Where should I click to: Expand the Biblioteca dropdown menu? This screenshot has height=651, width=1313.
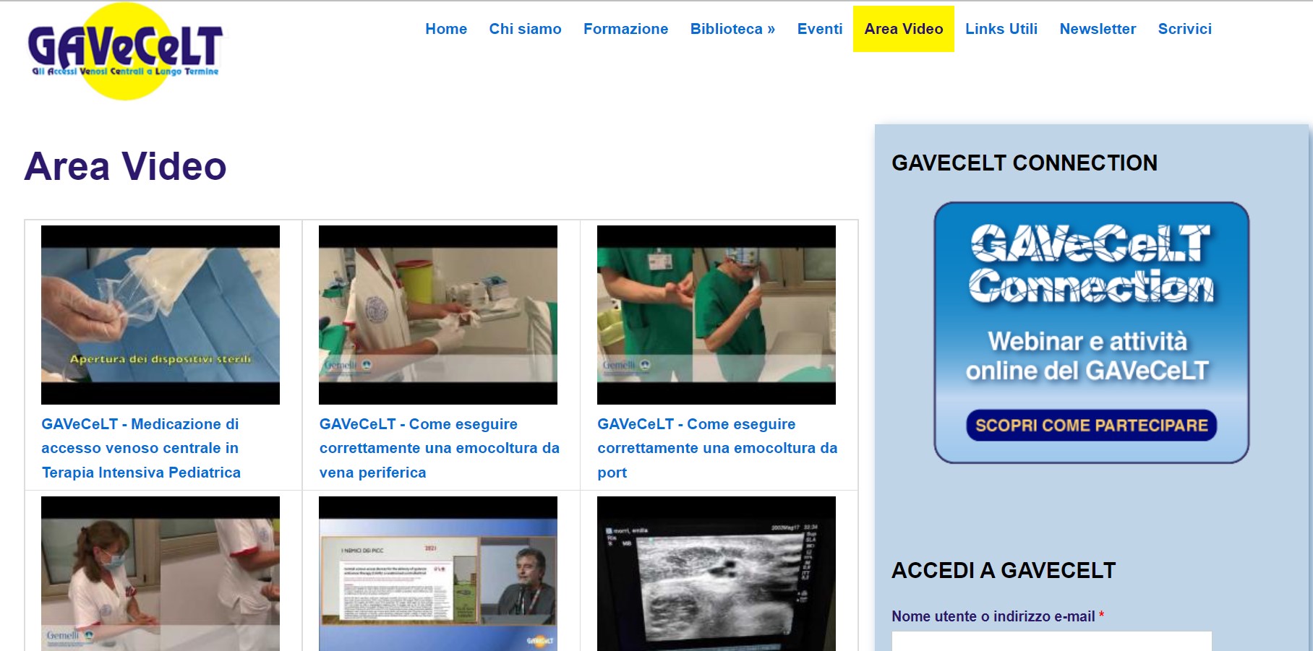(732, 29)
